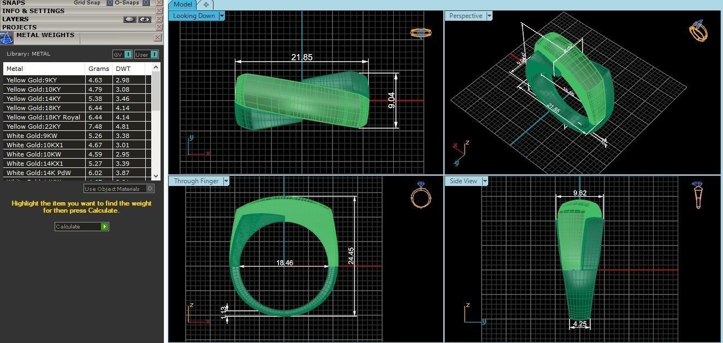Select Yellow Gold:10KY row
Screen dimensions: 723x343
point(77,89)
